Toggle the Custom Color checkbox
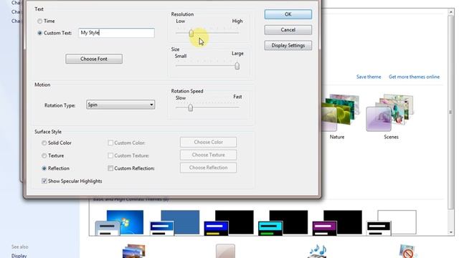459x258 pixels. coord(110,143)
